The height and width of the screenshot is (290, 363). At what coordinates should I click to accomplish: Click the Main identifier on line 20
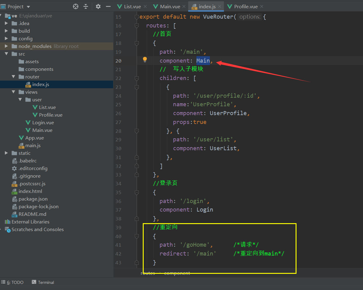(x=203, y=61)
